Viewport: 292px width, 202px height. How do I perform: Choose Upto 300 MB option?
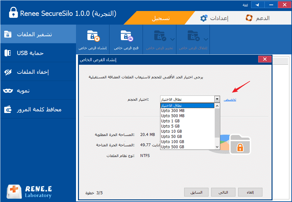(x=187, y=111)
